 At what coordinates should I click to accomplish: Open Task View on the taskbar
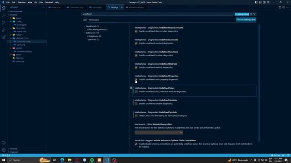[x=55, y=160]
